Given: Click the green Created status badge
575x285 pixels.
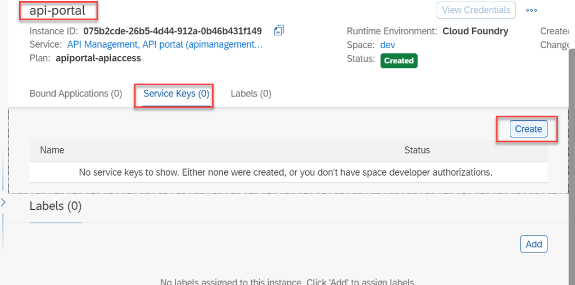Looking at the screenshot, I should pyautogui.click(x=399, y=61).
